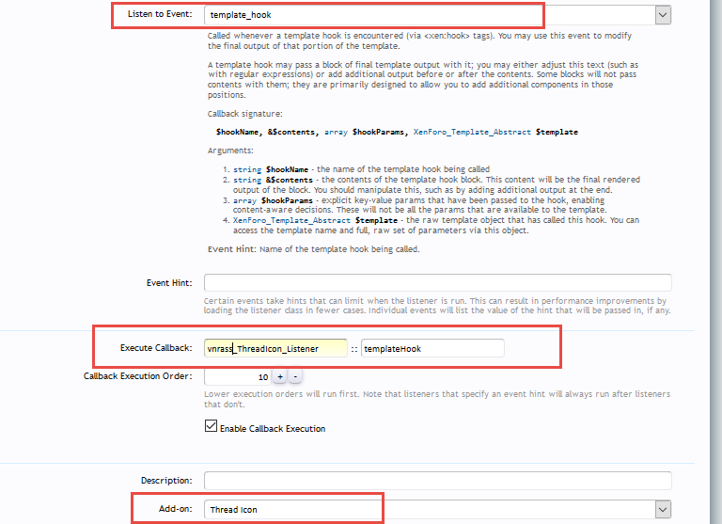Decrease execution order with minus button
Image resolution: width=722 pixels, height=524 pixels.
click(295, 376)
